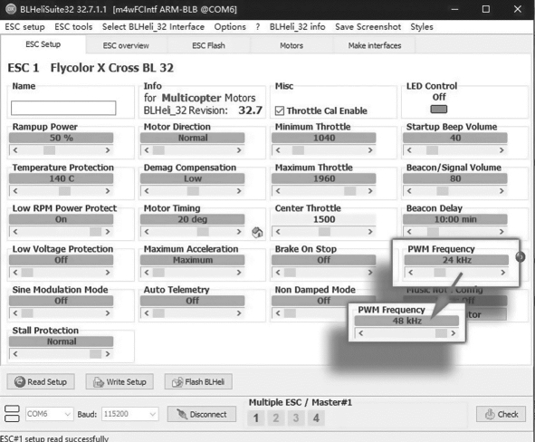535x442 pixels.
Task: Open the BLHeli_32 info menu
Action: coord(297,26)
